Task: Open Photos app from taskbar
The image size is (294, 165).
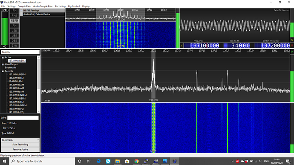Action: 165,161
